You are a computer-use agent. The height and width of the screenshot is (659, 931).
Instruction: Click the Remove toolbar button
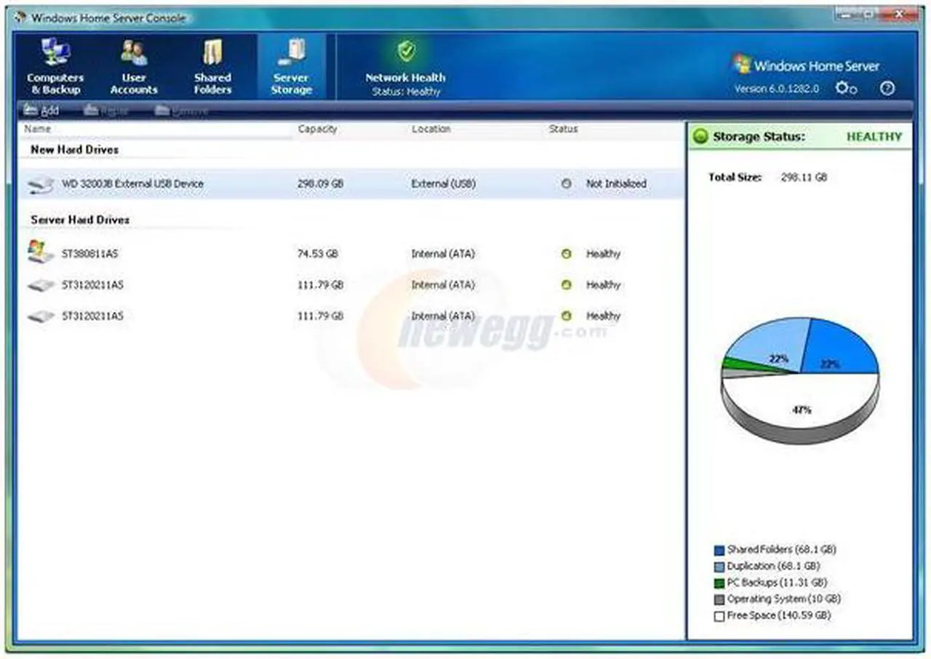[182, 111]
